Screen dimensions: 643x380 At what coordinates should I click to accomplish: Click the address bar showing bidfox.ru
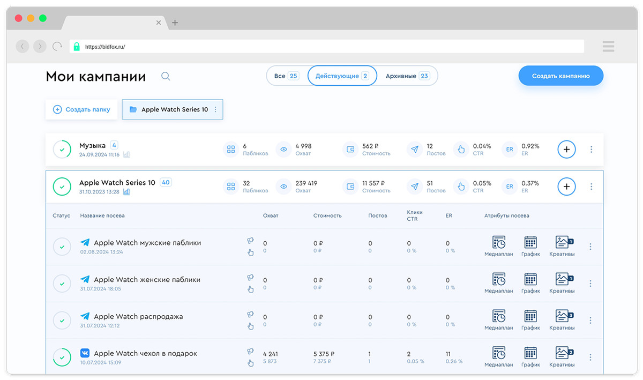(326, 47)
